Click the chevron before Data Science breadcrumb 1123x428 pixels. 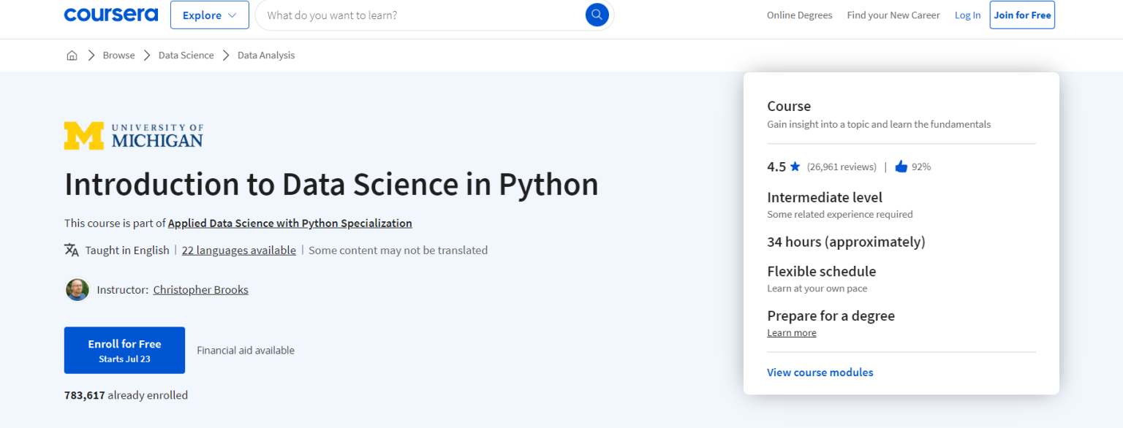(147, 56)
